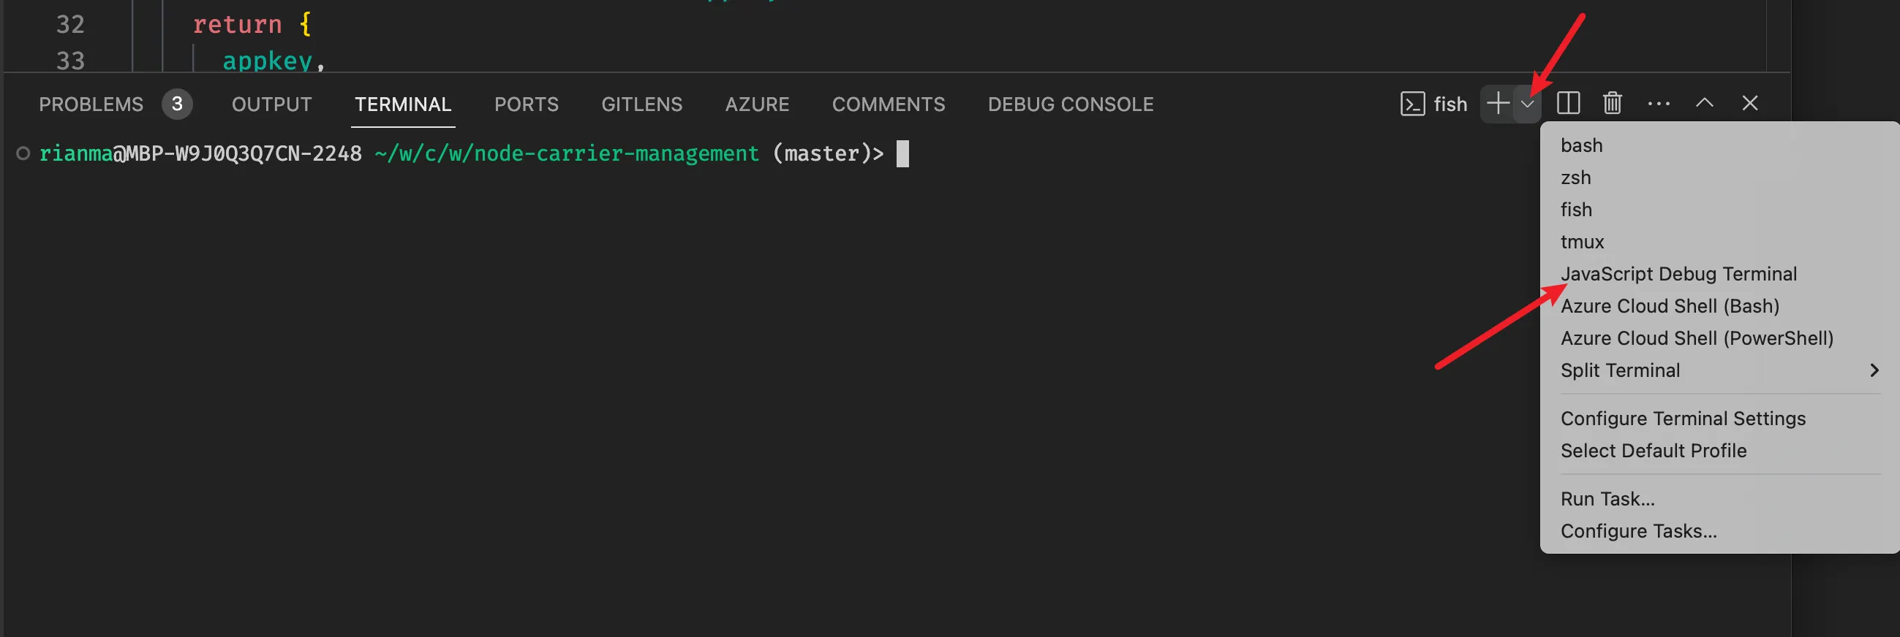
Task: Select bash from the profile menu
Action: click(1580, 145)
